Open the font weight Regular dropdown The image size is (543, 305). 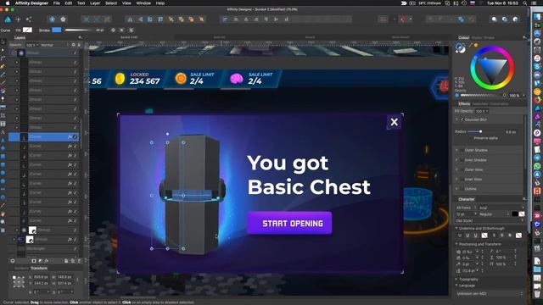point(494,214)
